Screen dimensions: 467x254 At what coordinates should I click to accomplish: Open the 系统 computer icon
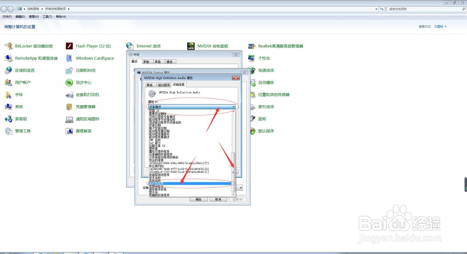point(8,107)
